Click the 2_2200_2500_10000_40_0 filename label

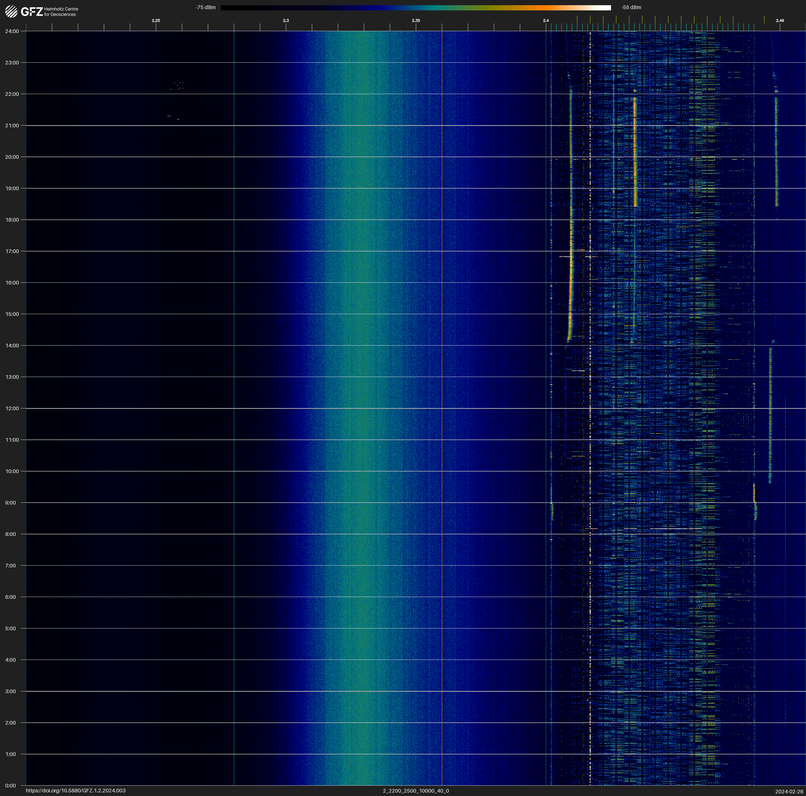pyautogui.click(x=416, y=791)
